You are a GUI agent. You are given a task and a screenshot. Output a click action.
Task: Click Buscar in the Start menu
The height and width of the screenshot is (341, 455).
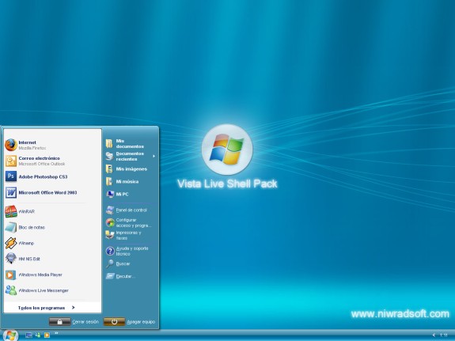point(131,263)
